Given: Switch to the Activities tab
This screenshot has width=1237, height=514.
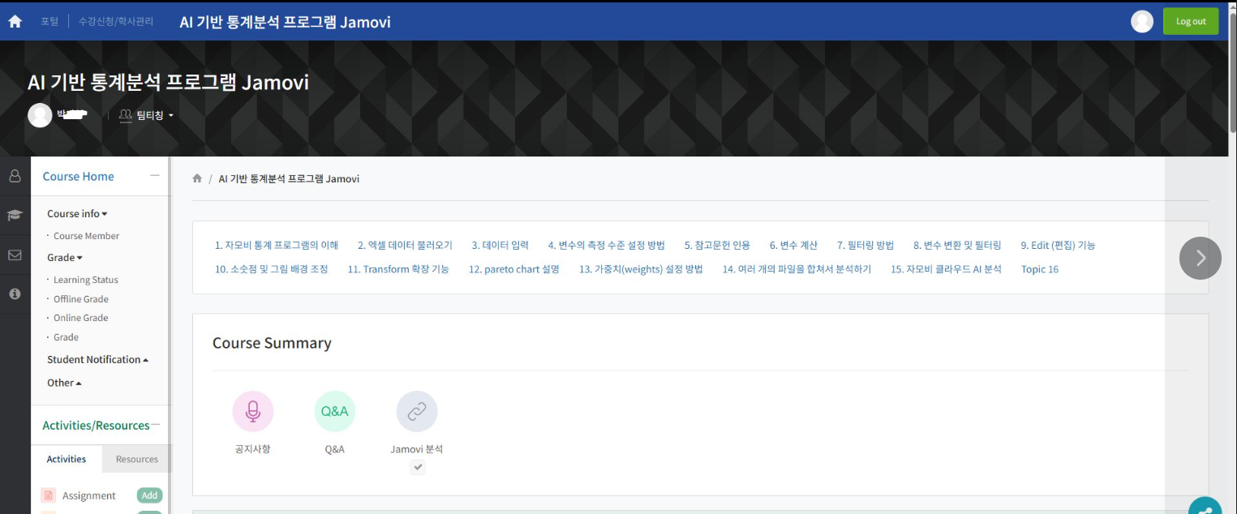Looking at the screenshot, I should (x=67, y=459).
